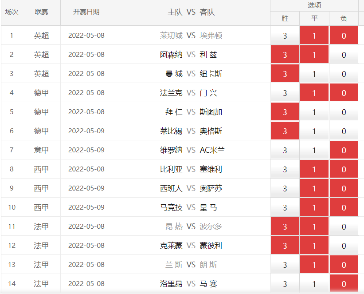Deselect draw option 1 for 昂热 VS 波尔多
The width and height of the screenshot is (364, 294).
314,226
